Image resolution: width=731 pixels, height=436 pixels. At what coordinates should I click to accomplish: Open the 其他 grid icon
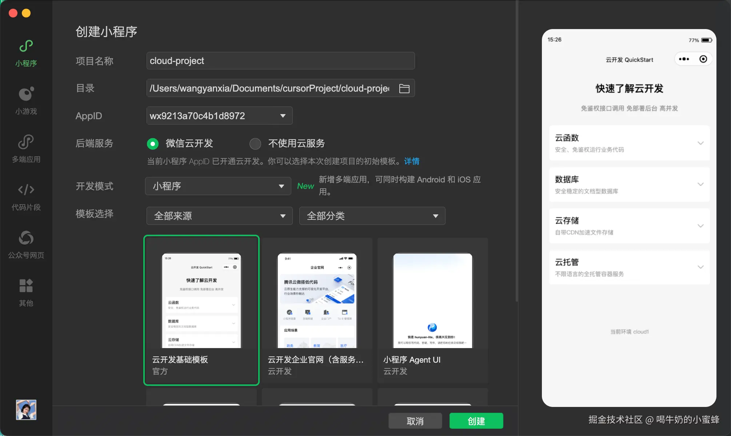pyautogui.click(x=26, y=286)
